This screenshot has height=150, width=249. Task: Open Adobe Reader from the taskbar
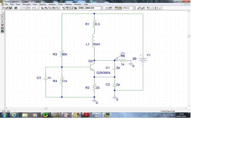(x=86, y=115)
